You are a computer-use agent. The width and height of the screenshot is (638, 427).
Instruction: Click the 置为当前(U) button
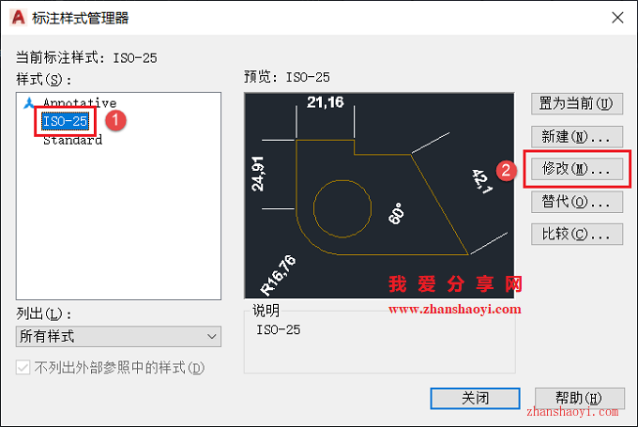pos(577,104)
